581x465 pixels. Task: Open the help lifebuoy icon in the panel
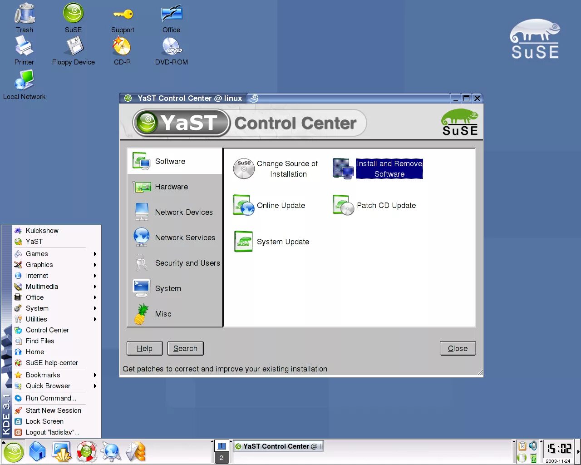[86, 452]
